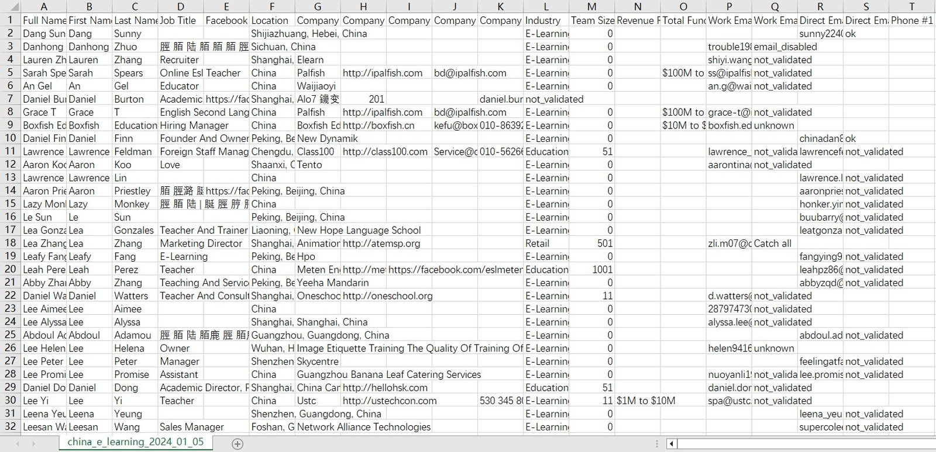Select the 'Yeung' last name cell
The image size is (936, 452).
[135, 413]
